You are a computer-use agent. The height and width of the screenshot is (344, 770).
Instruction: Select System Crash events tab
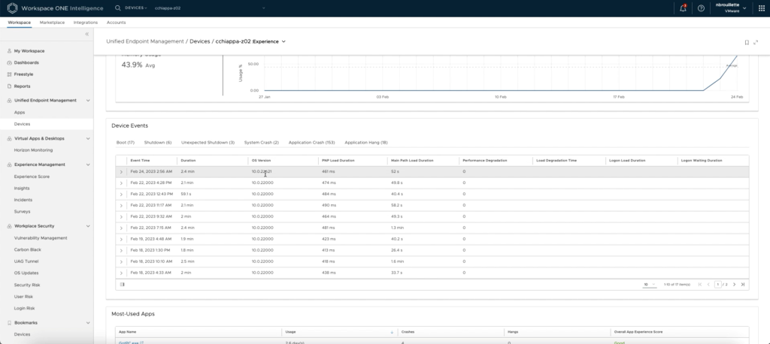click(261, 142)
